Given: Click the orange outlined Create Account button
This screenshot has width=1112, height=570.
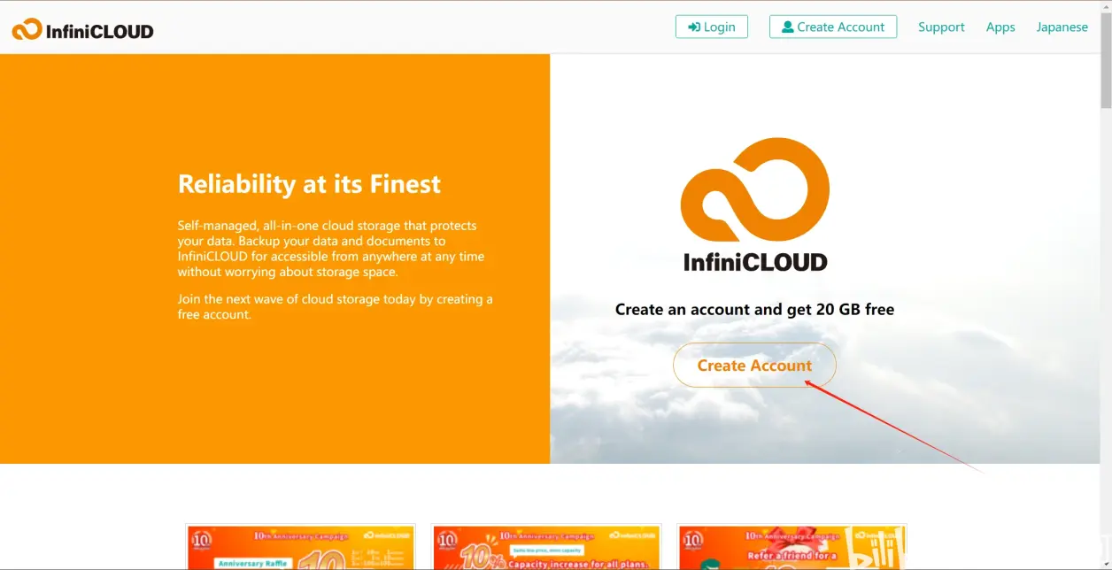Looking at the screenshot, I should pos(754,365).
